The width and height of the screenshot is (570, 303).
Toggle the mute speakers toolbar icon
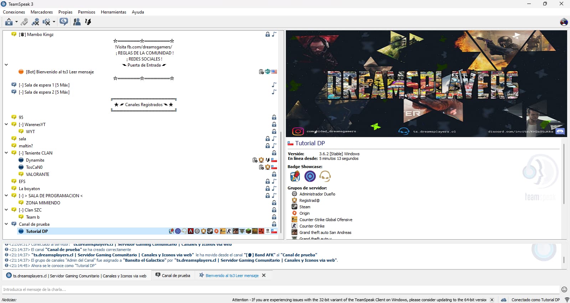pyautogui.click(x=46, y=22)
